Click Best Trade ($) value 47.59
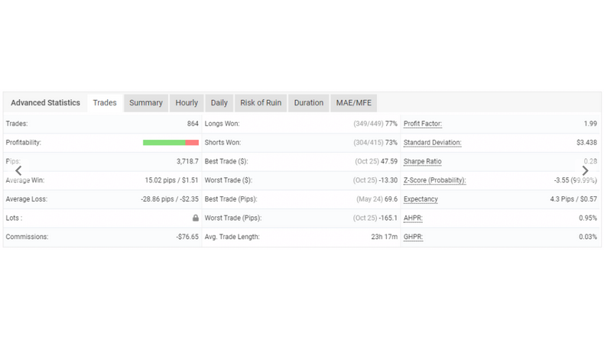Screen dimensions: 604x339 tap(389, 161)
